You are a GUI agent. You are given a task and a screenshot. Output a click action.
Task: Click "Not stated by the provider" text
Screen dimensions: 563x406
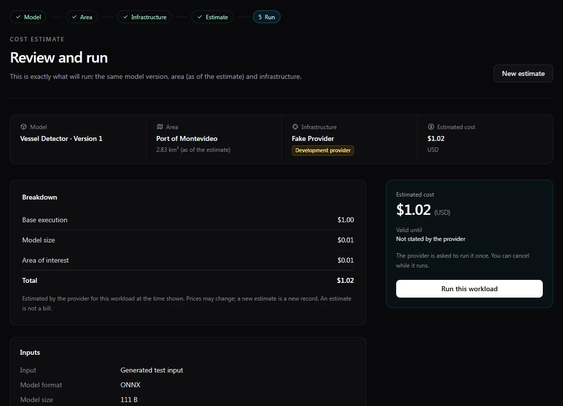point(431,239)
